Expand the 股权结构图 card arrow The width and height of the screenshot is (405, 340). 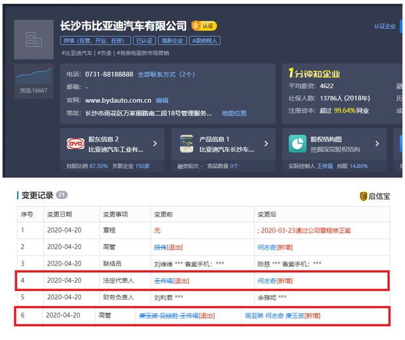(x=376, y=144)
